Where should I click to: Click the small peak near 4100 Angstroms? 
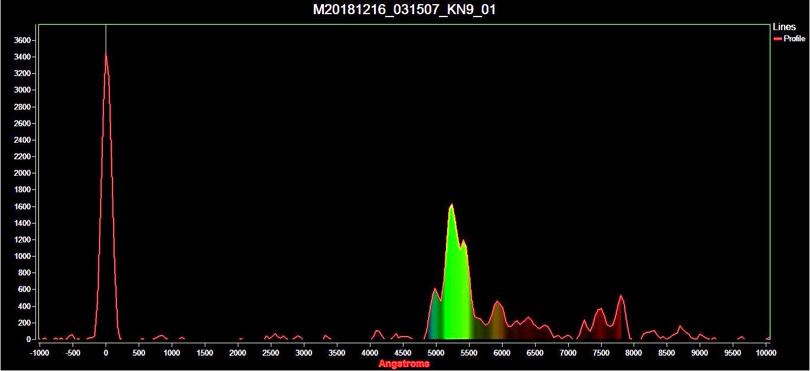[377, 330]
